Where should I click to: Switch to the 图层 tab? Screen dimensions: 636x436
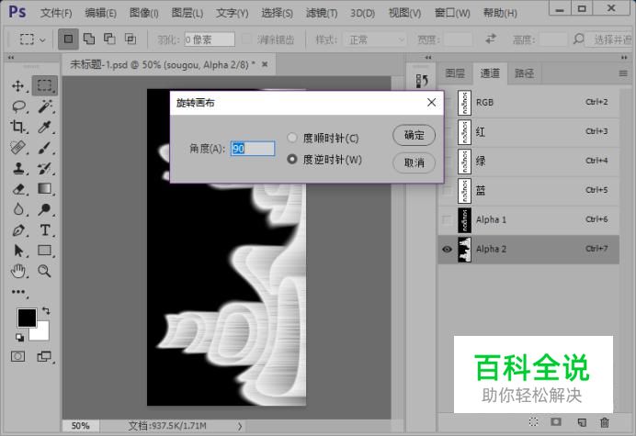455,73
